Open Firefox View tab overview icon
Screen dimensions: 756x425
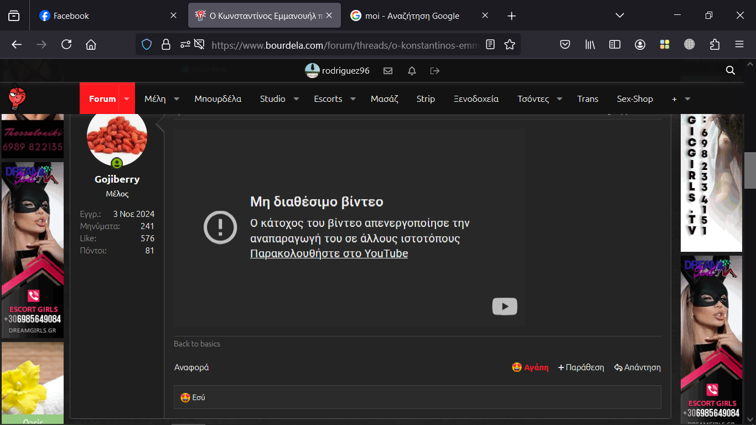tap(14, 16)
